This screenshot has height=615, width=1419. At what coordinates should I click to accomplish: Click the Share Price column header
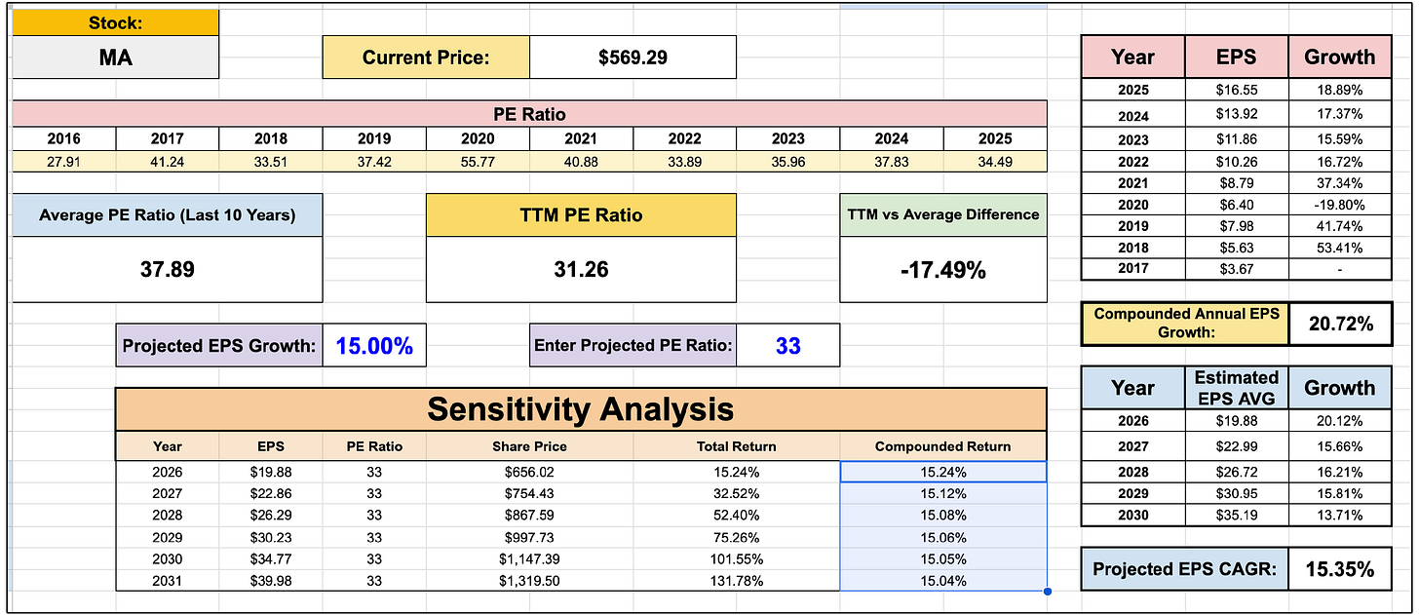529,446
